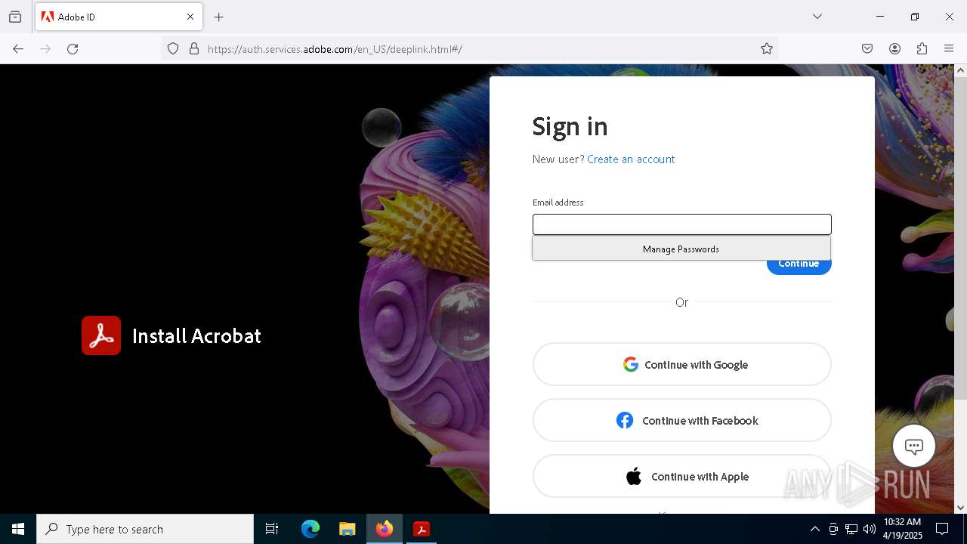Image resolution: width=967 pixels, height=544 pixels.
Task: Click the network status tray icon
Action: click(851, 529)
